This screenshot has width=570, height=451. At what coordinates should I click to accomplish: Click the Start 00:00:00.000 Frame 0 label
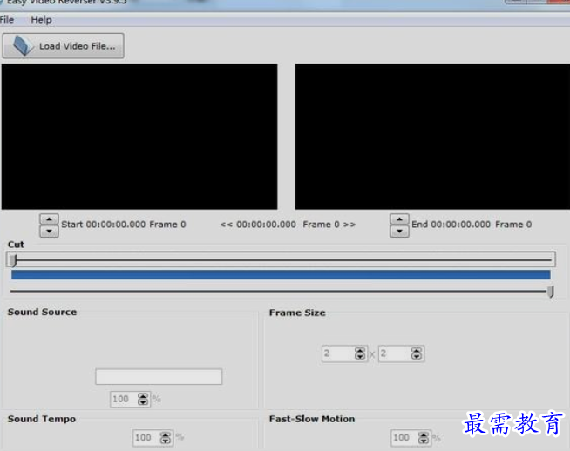124,225
